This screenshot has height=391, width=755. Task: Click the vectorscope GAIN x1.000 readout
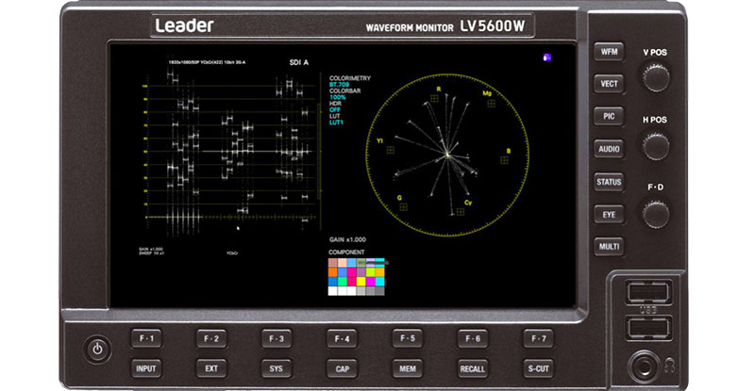(x=347, y=239)
